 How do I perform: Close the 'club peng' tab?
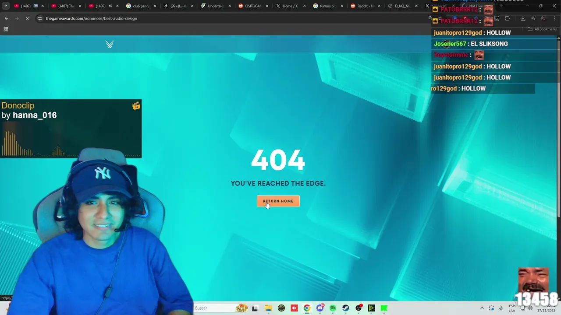click(x=155, y=6)
